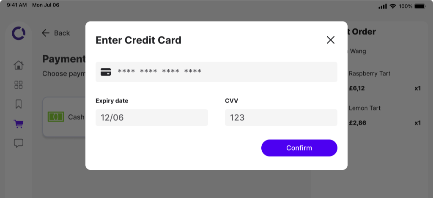This screenshot has width=433, height=198.
Task: Click the Wi-Fi status icon
Action: tap(392, 6)
